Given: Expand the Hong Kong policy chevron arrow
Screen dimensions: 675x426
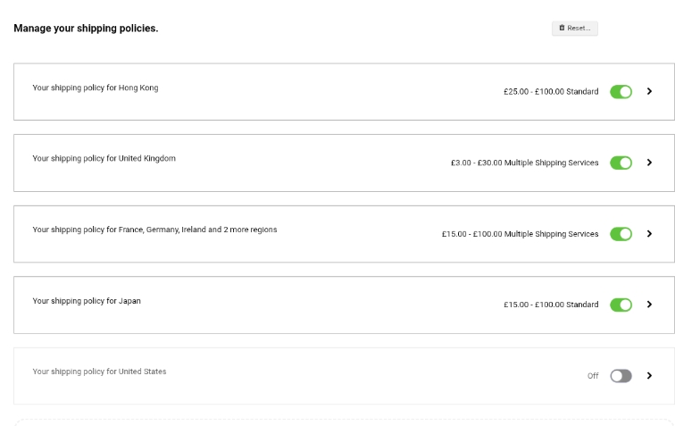Looking at the screenshot, I should point(649,91).
